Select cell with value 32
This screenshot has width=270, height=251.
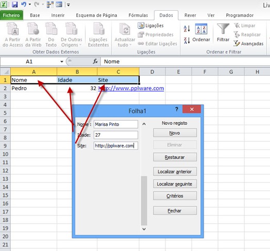pos(77,88)
